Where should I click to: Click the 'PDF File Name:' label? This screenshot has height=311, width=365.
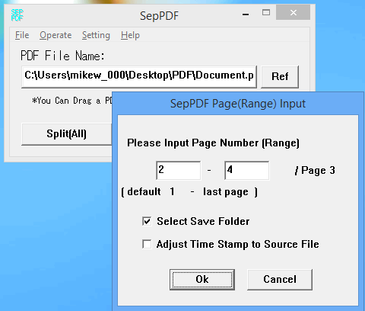point(62,56)
